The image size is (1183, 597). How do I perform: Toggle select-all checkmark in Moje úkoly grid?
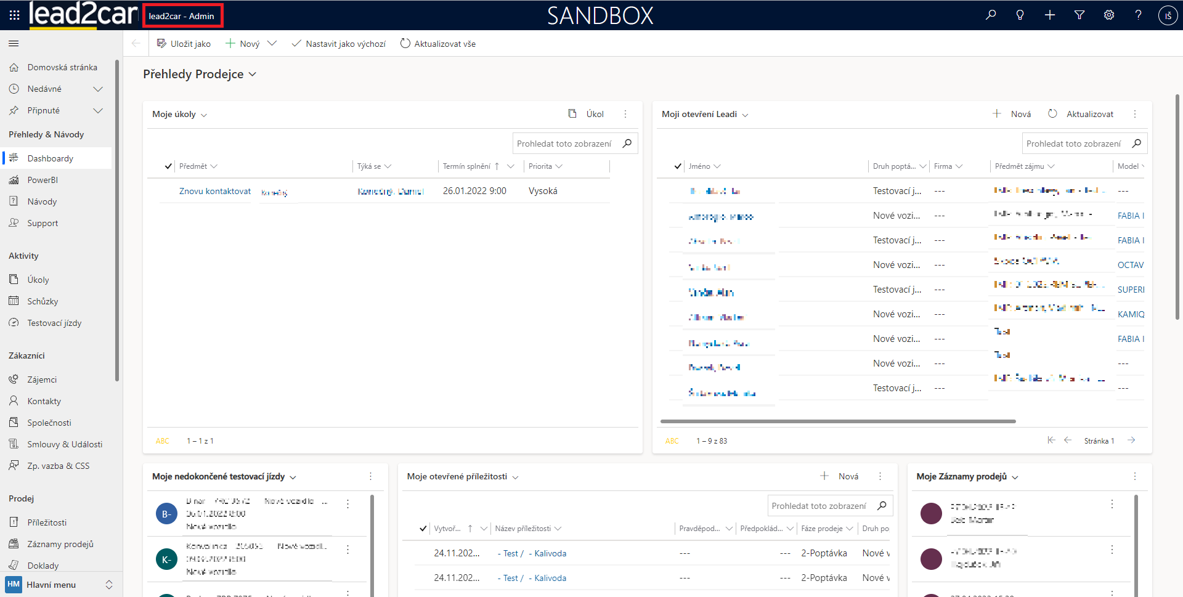tap(168, 166)
